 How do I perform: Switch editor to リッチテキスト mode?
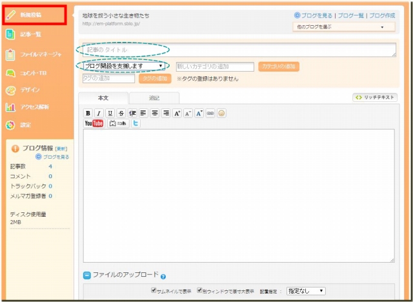[x=374, y=97]
